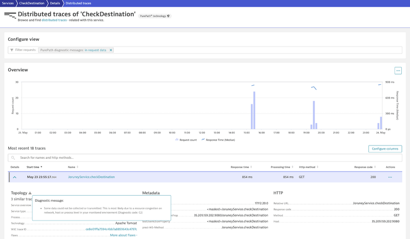The height and width of the screenshot is (239, 410).
Task: Sort by Processing time column header
Action: 281,167
